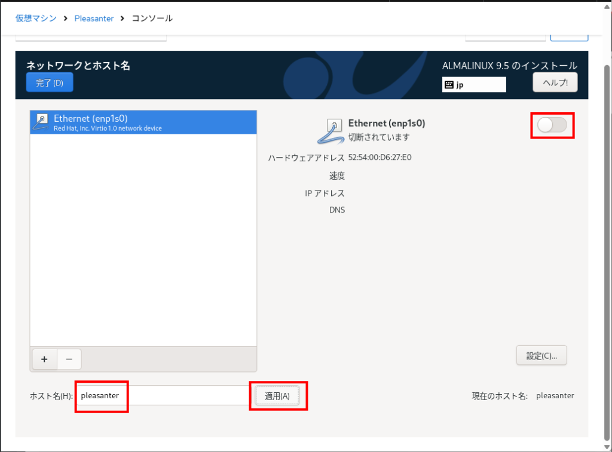Click the 現在のホスト名 pleasanter value
Screen dimensions: 612x452
click(555, 395)
